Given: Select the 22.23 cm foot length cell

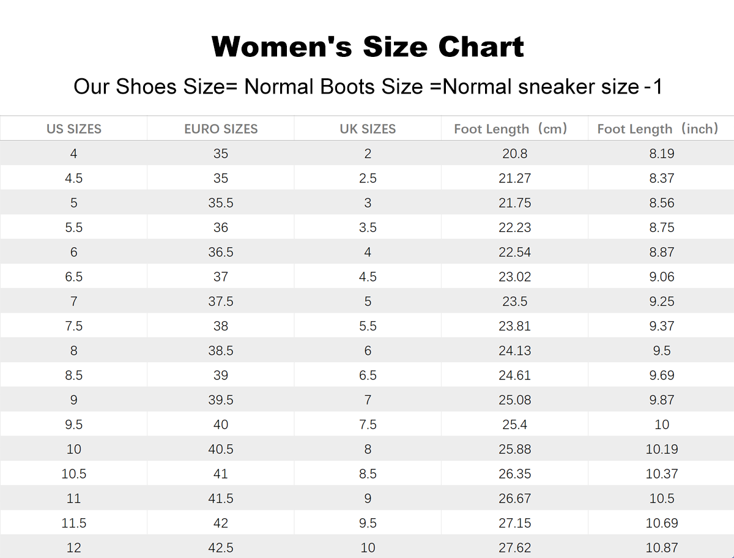Looking at the screenshot, I should pyautogui.click(x=514, y=228).
